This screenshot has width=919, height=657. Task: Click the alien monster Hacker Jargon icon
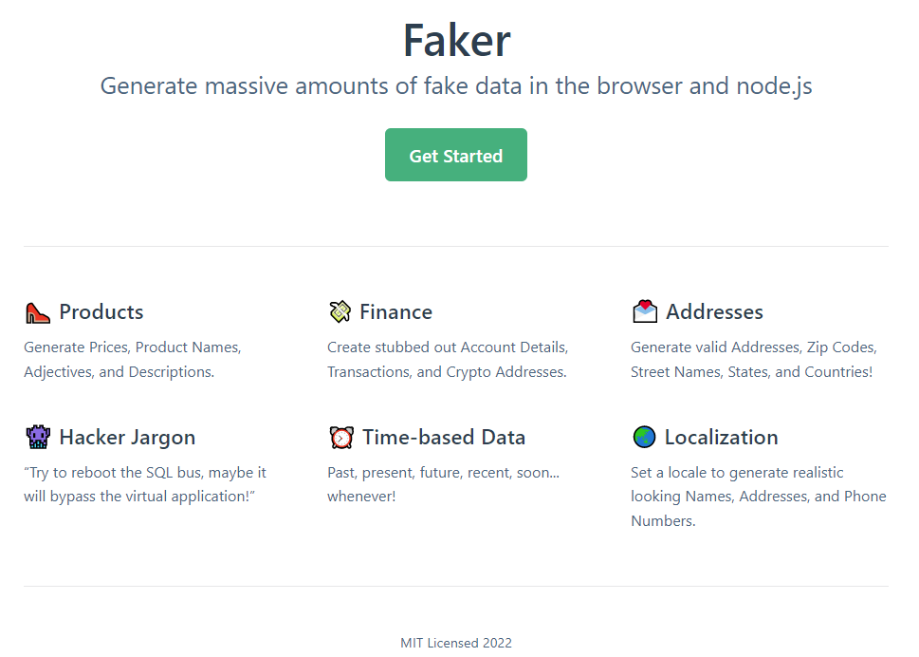[x=37, y=438]
